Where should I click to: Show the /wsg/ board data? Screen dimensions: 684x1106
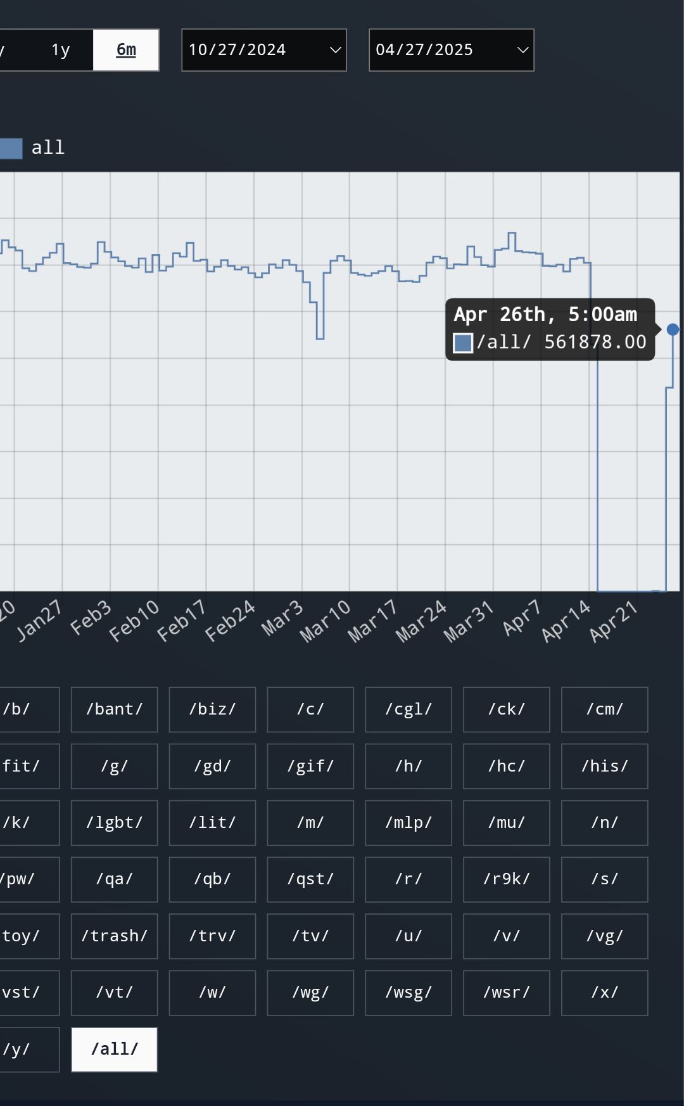pyautogui.click(x=408, y=992)
